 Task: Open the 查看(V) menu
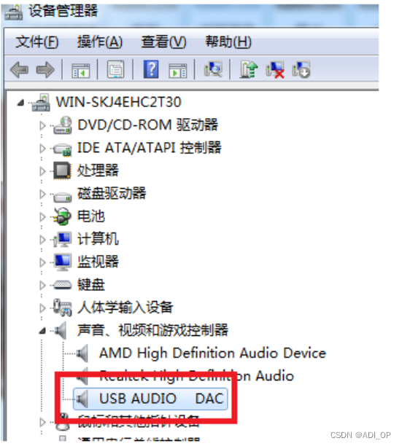point(163,42)
